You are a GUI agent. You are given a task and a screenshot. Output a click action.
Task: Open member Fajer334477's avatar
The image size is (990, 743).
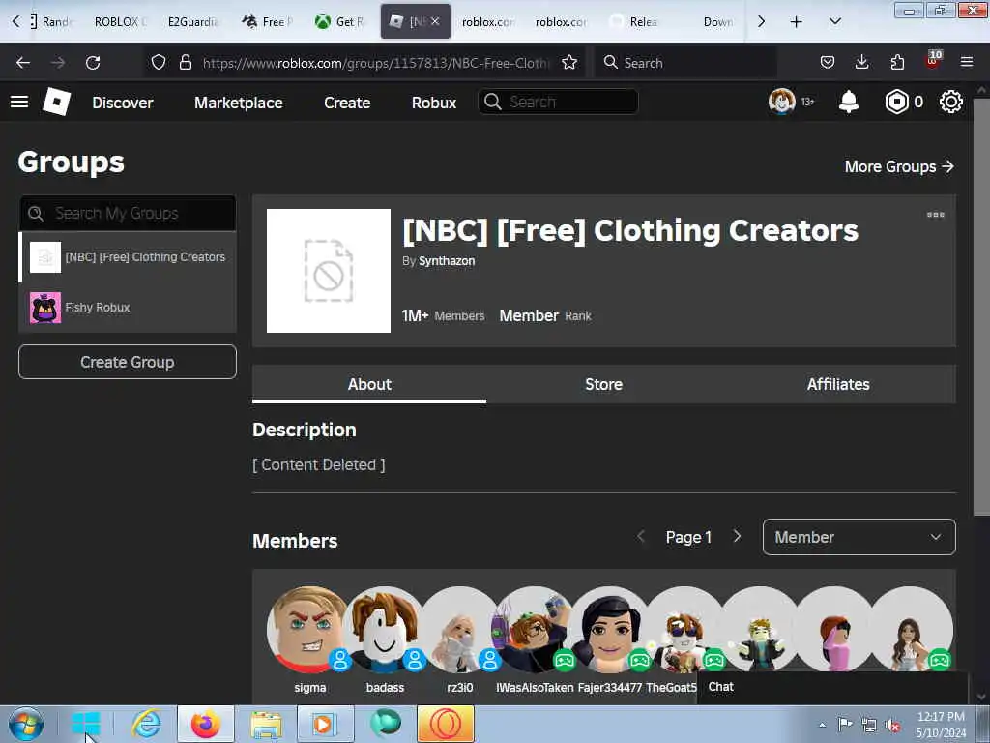(609, 629)
